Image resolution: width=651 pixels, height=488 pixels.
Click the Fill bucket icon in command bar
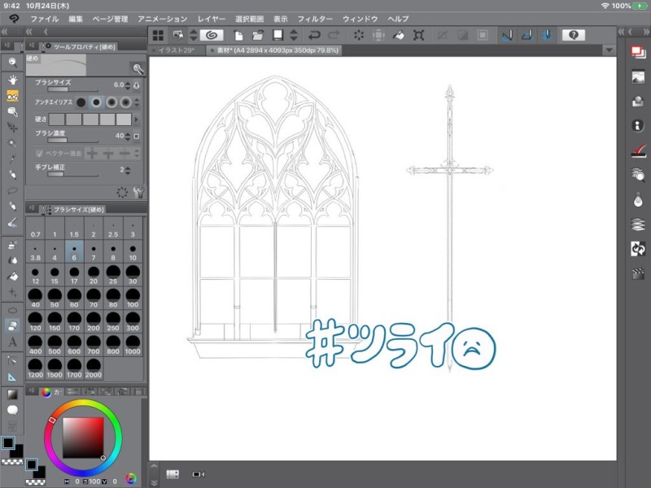399,35
